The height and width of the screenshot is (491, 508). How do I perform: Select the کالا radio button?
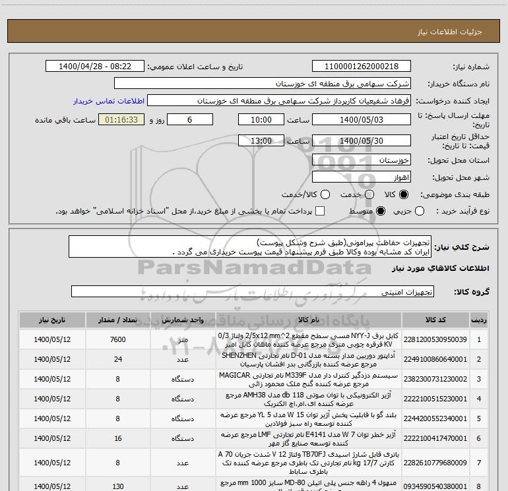404,194
